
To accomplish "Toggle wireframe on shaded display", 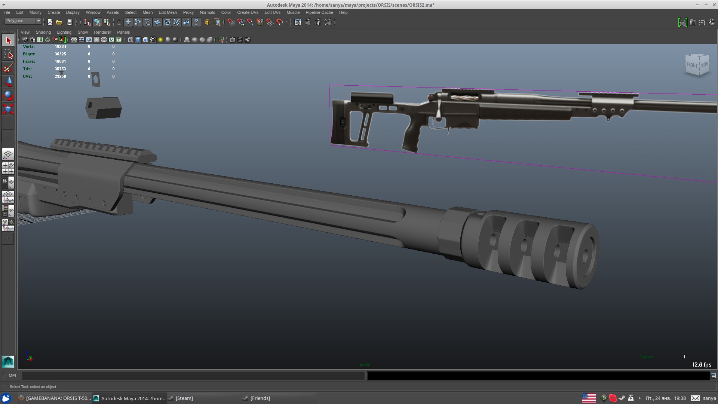I will point(145,40).
